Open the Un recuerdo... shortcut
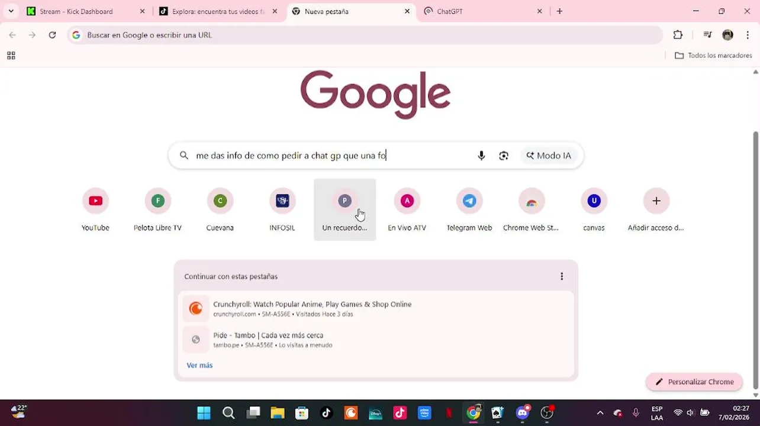The image size is (760, 426). click(344, 209)
